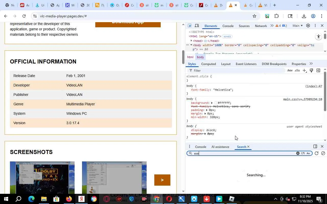Image resolution: width=327 pixels, height=204 pixels.
Task: Open the DOM Breakpoints tab
Action: (274, 64)
